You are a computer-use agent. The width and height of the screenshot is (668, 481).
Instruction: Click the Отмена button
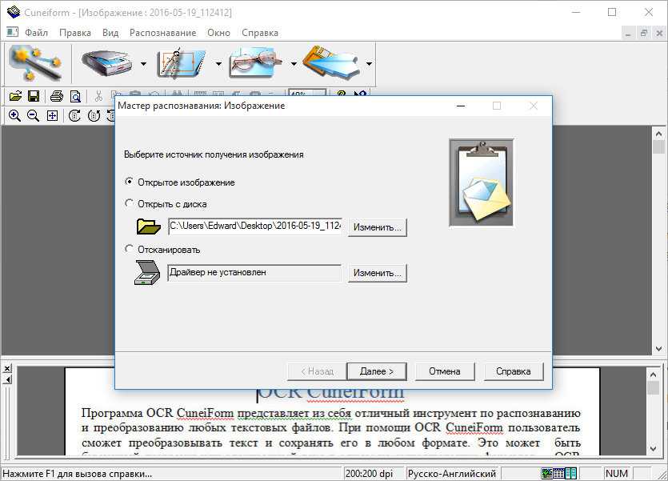click(444, 371)
